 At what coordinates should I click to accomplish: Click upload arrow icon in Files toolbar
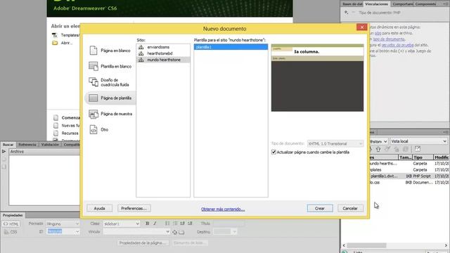378,149
